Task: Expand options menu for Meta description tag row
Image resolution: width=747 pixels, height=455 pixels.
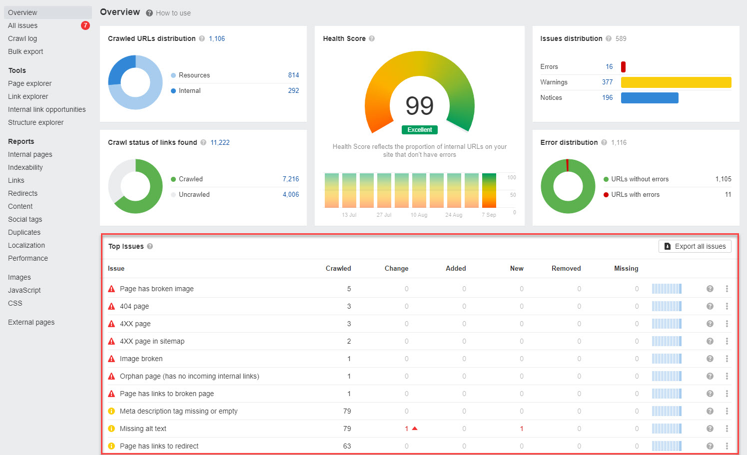Action: pos(727,411)
